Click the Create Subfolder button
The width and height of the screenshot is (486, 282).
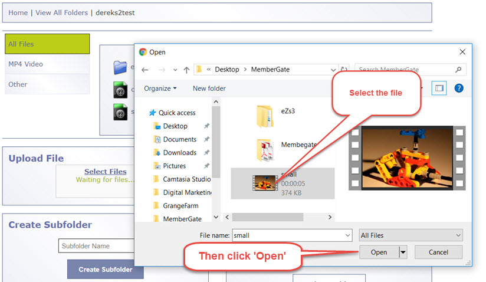tap(106, 269)
